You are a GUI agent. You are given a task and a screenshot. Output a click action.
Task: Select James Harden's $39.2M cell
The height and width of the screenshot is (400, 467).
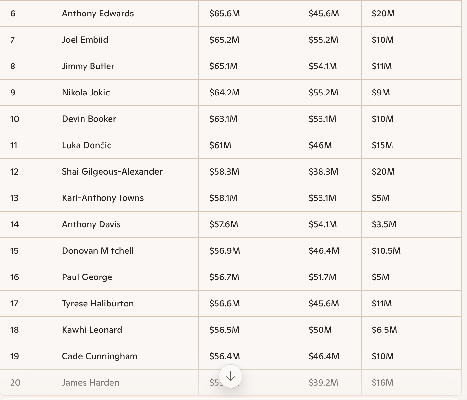point(323,383)
